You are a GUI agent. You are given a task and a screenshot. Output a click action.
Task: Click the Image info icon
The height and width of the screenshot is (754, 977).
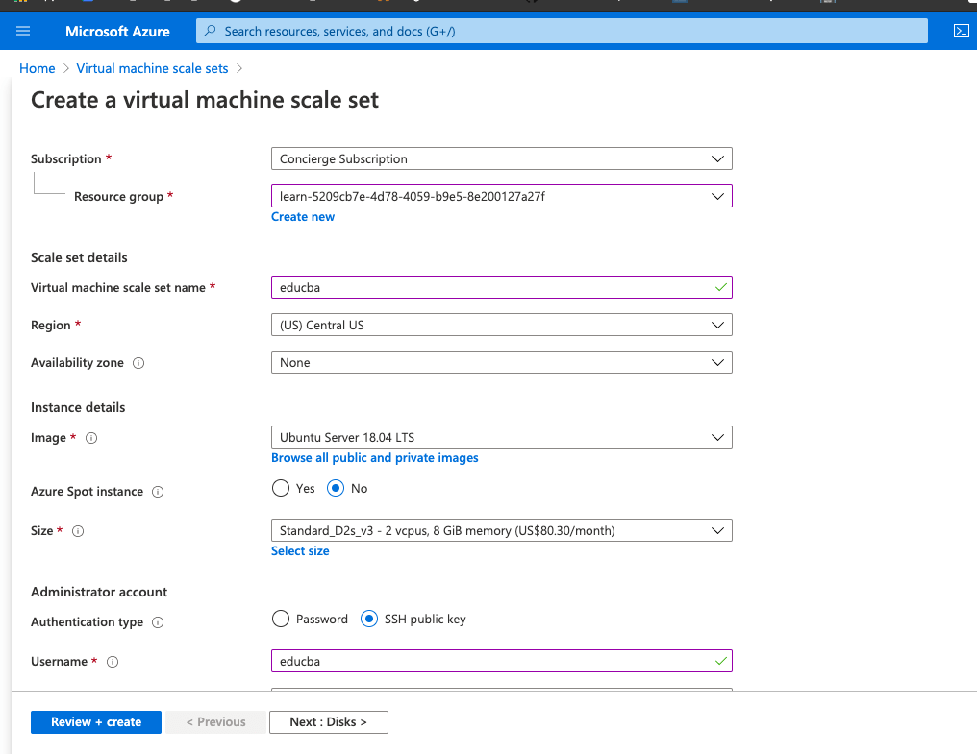[92, 438]
